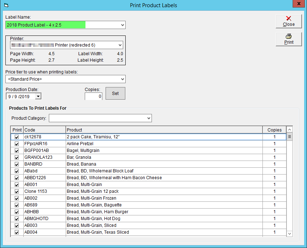The height and width of the screenshot is (248, 307).
Task: Select code cell ABBD1226
Action: 45,178
